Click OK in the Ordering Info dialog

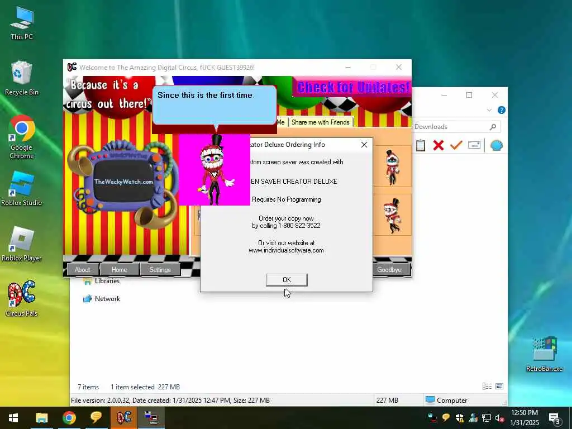coord(287,280)
